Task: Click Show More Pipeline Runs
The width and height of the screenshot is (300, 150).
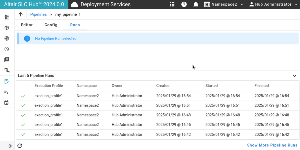Action: 272,145
